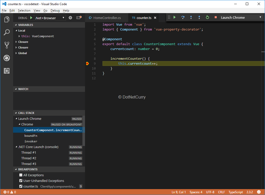Select Thread #3 in call stack
The width and height of the screenshot is (265, 195).
click(x=48, y=164)
